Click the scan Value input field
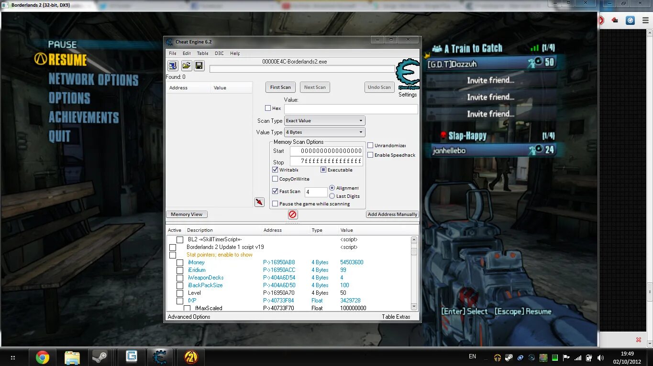Image resolution: width=653 pixels, height=366 pixels. coord(351,109)
